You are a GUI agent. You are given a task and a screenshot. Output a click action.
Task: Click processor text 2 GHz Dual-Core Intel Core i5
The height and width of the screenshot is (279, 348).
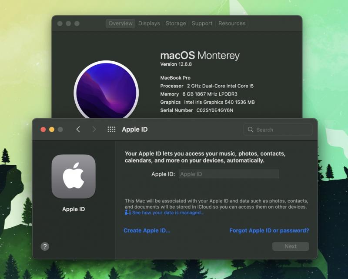tap(220, 86)
